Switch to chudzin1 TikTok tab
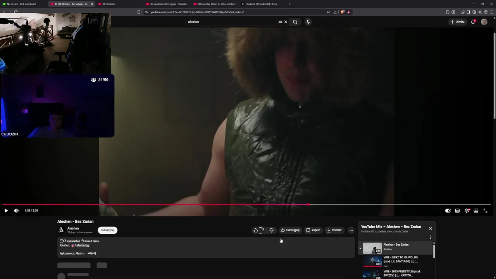496x279 pixels. click(262, 4)
